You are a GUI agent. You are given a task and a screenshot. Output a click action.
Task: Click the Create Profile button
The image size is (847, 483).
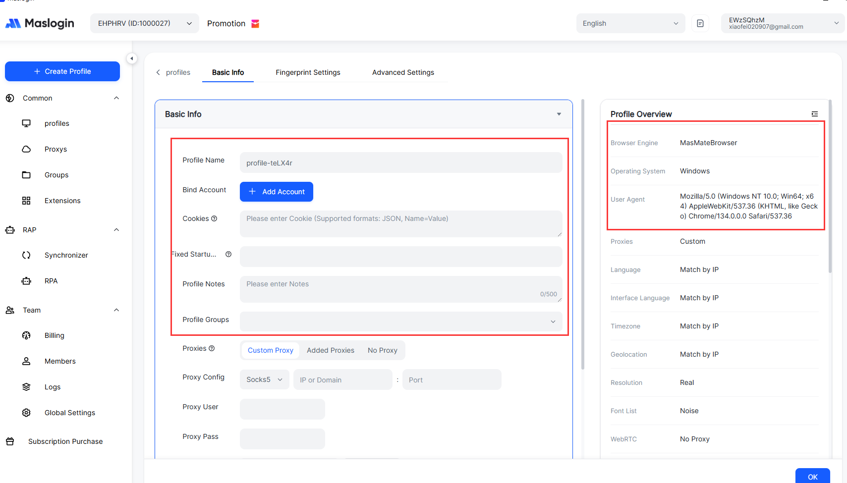pyautogui.click(x=62, y=71)
